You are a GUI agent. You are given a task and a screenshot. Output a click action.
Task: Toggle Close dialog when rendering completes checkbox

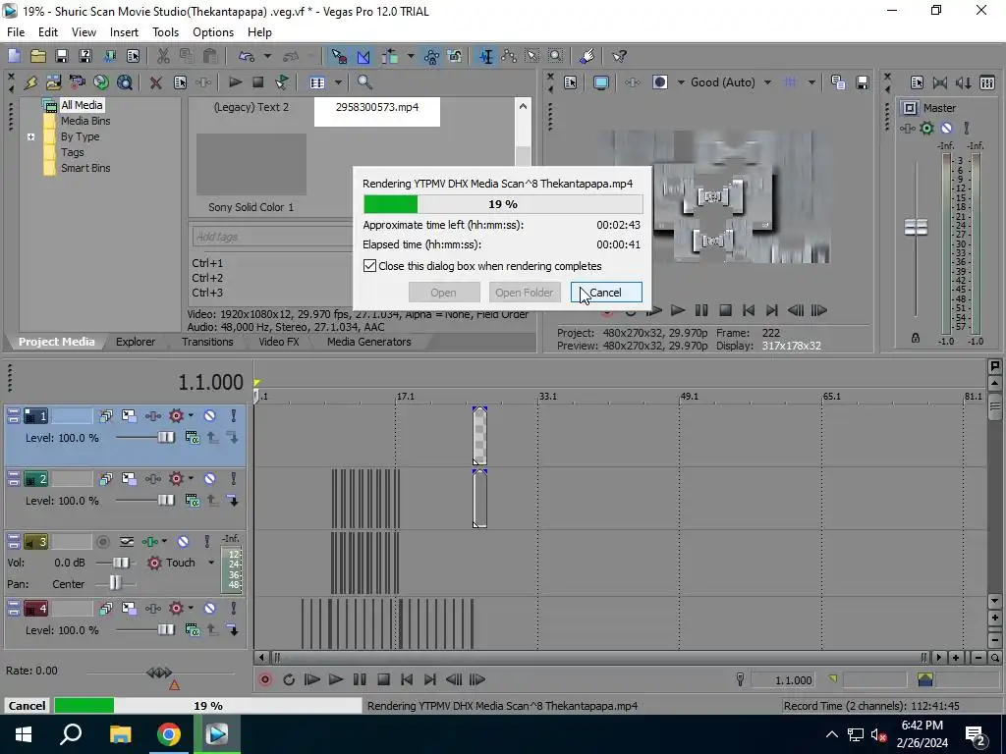pos(369,265)
